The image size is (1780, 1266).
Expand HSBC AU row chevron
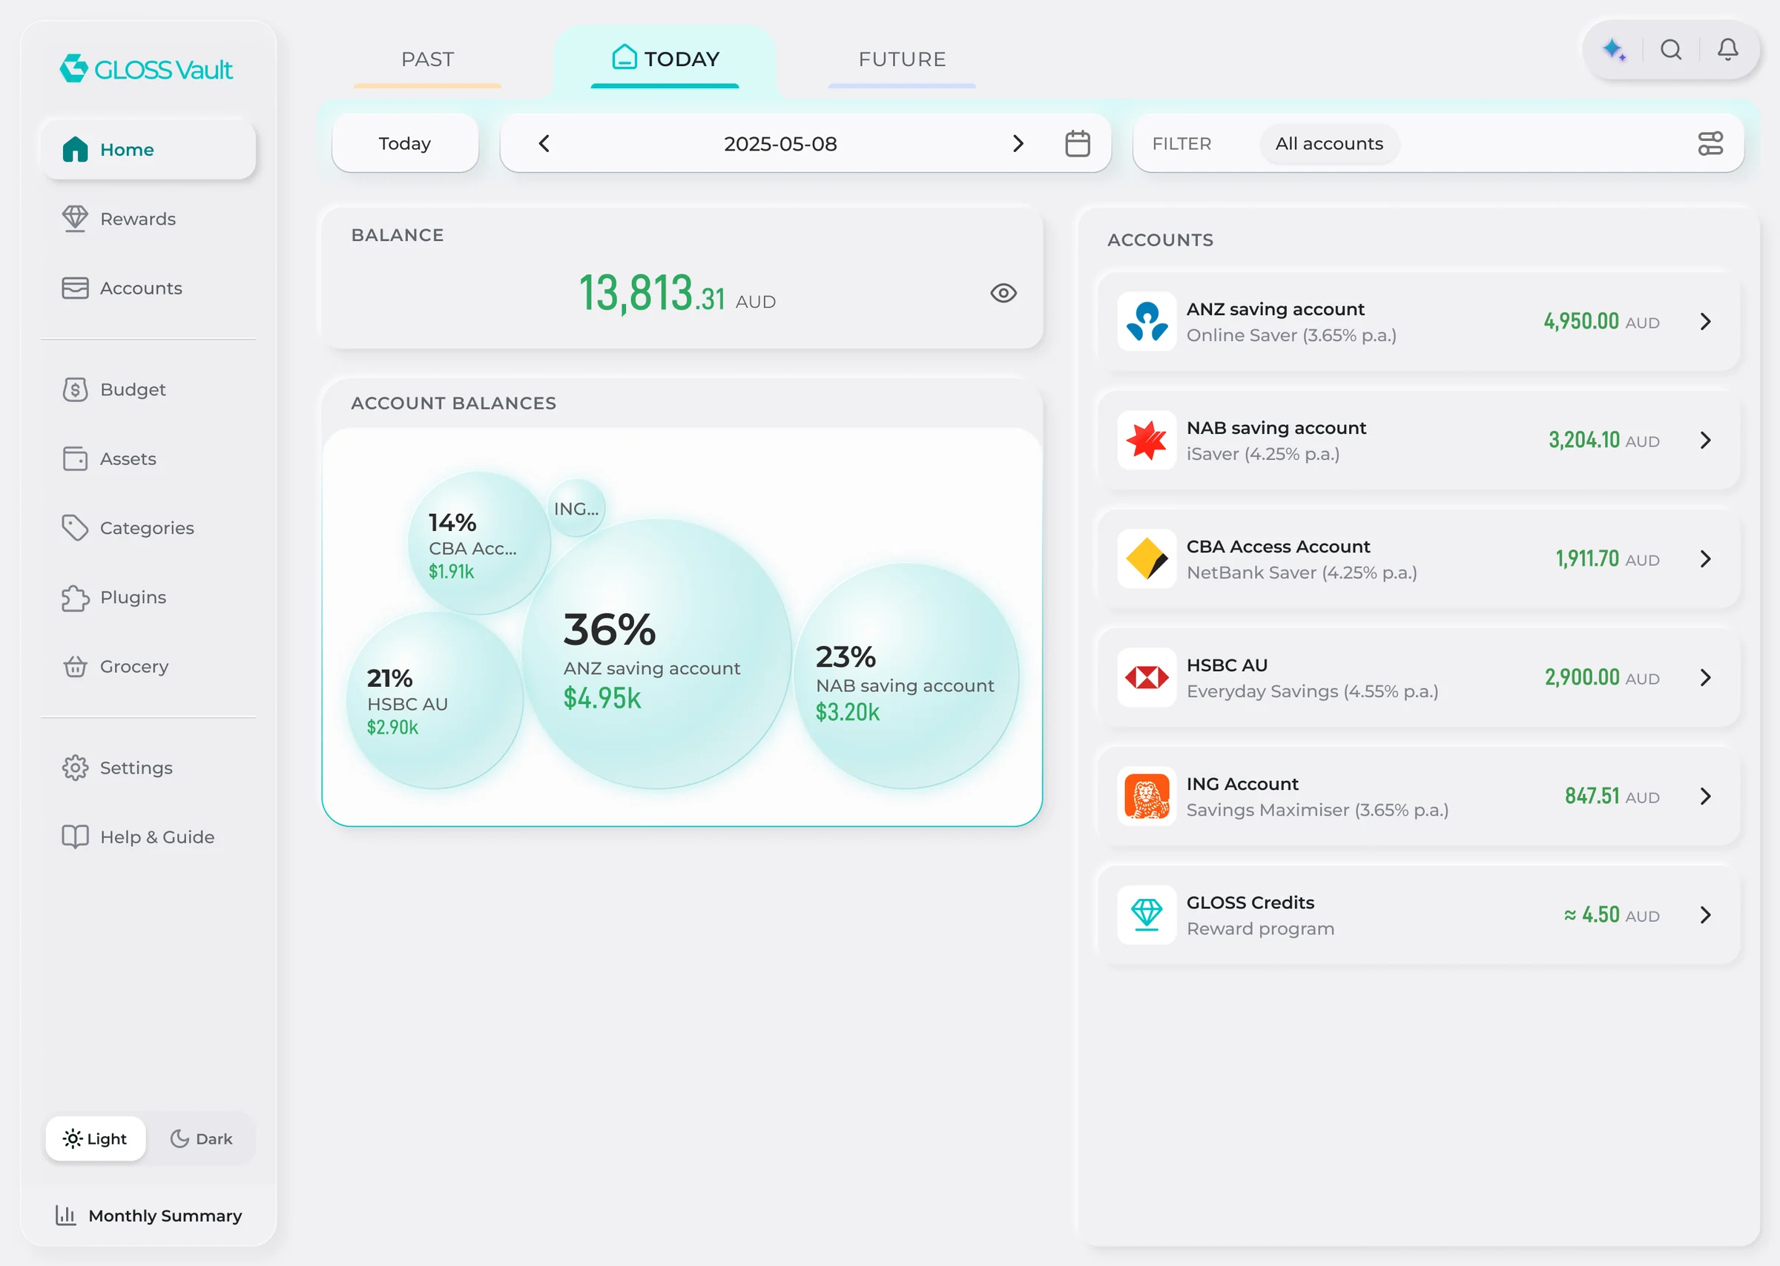(1705, 676)
